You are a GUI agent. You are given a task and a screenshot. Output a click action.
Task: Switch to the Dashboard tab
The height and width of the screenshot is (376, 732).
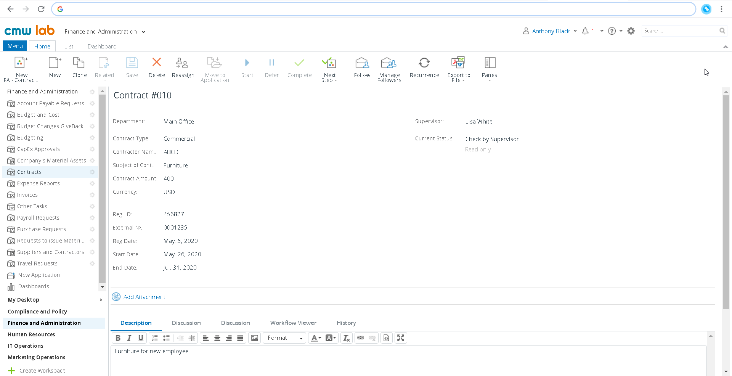click(102, 46)
